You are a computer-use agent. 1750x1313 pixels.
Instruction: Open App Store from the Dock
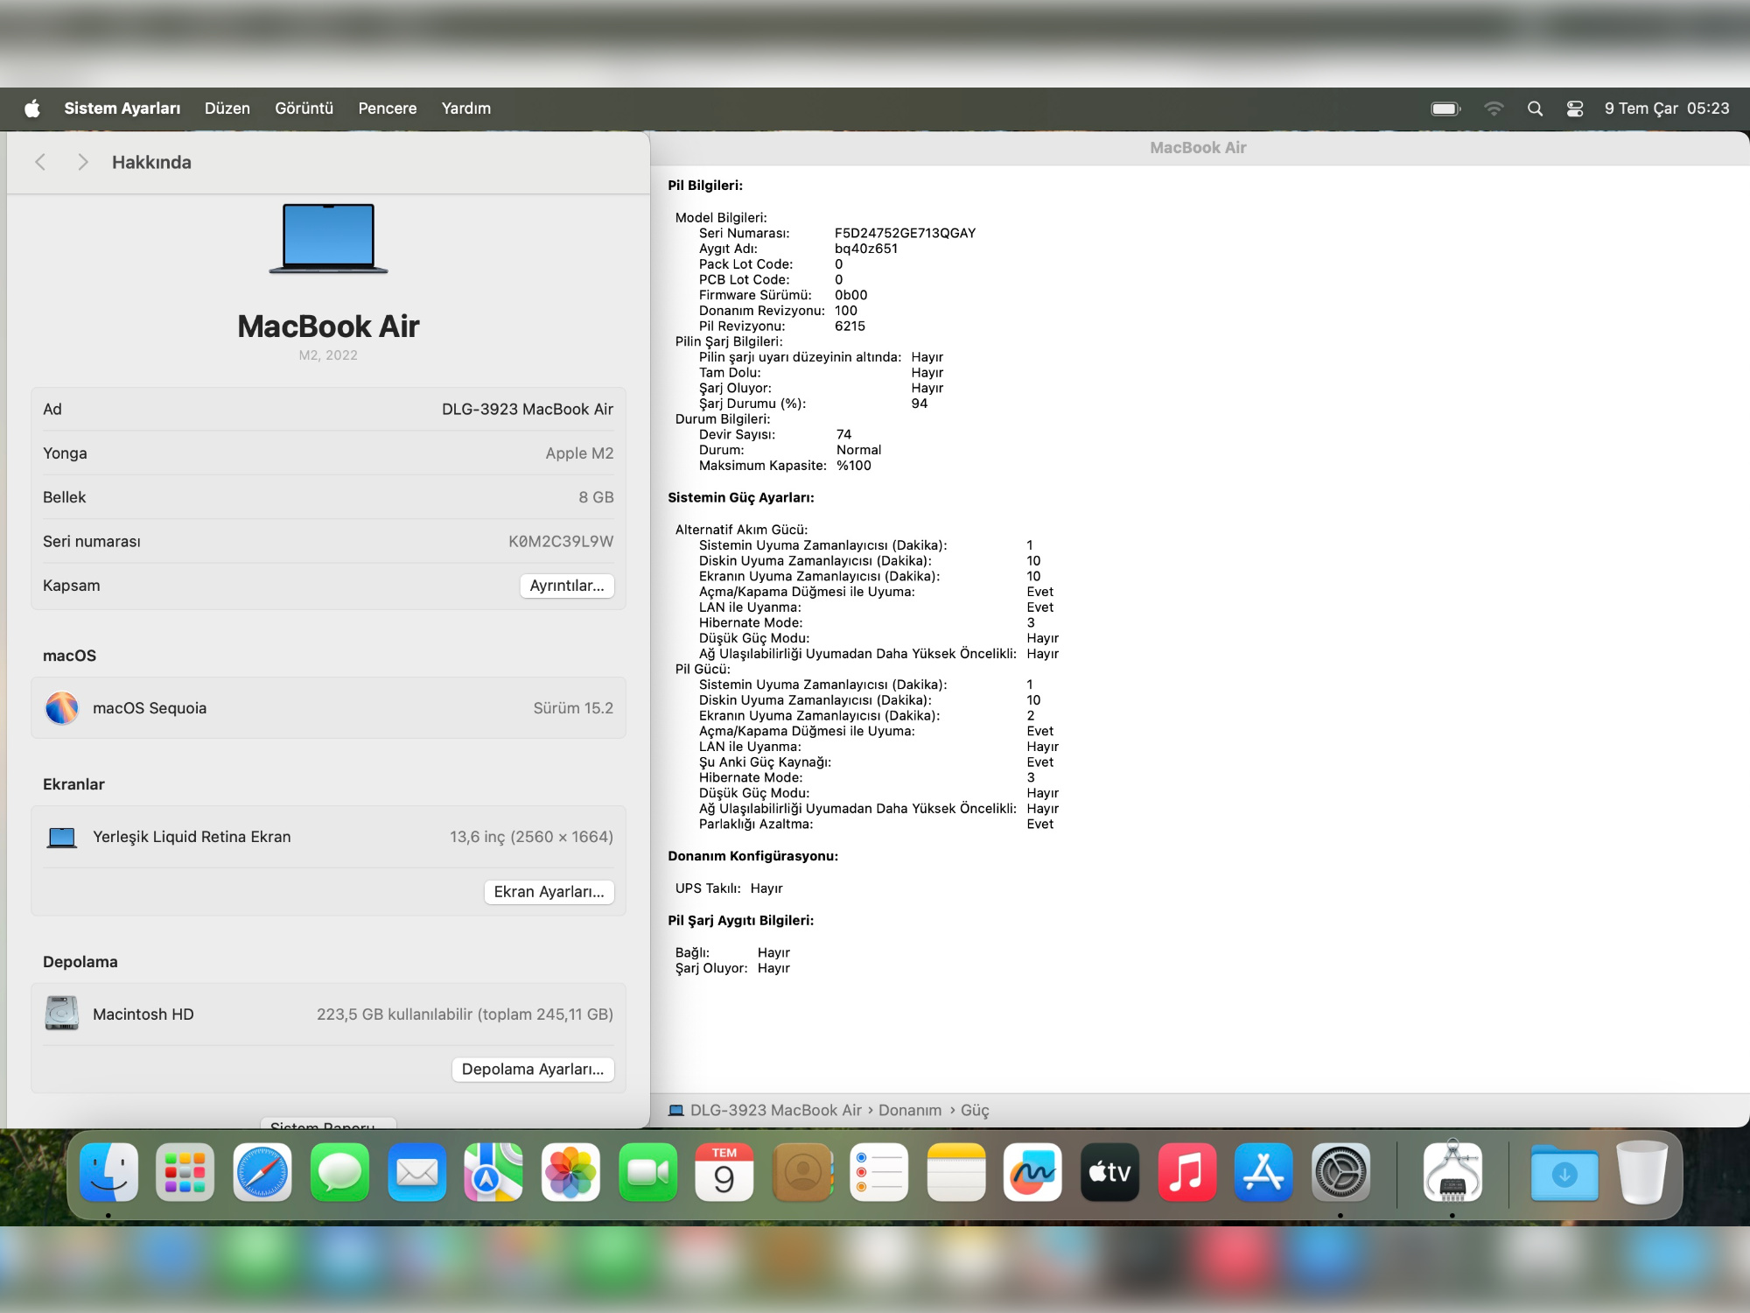(1263, 1172)
